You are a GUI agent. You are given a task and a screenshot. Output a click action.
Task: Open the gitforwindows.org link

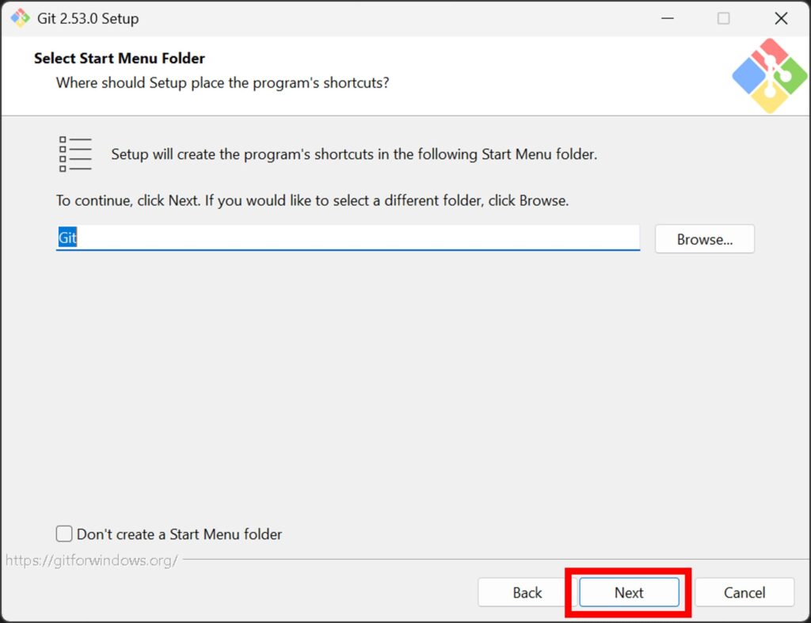(x=92, y=560)
